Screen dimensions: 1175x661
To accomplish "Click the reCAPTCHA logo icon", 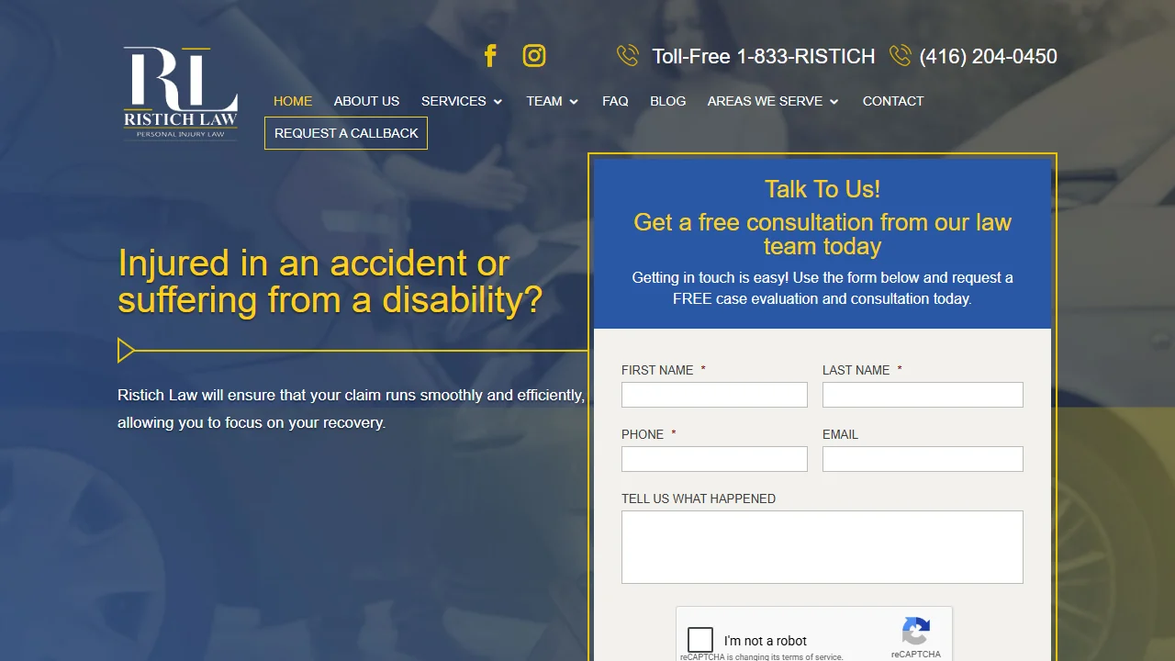I will (x=916, y=632).
